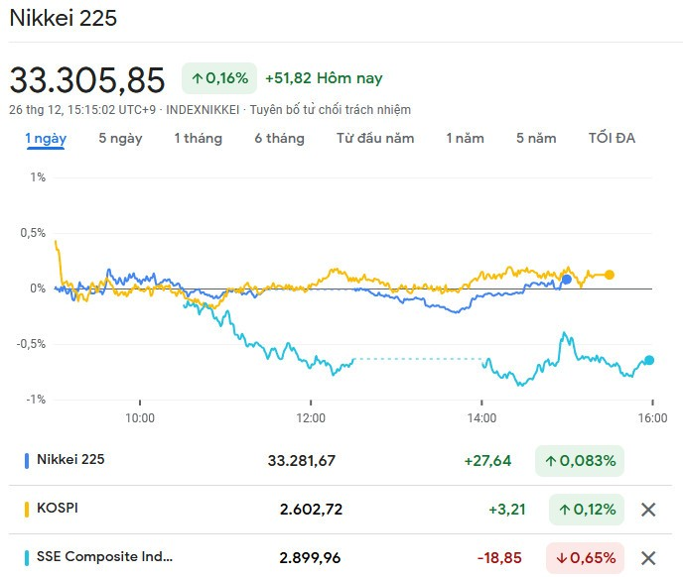Click the yellow KOSPI color marker

(27, 510)
